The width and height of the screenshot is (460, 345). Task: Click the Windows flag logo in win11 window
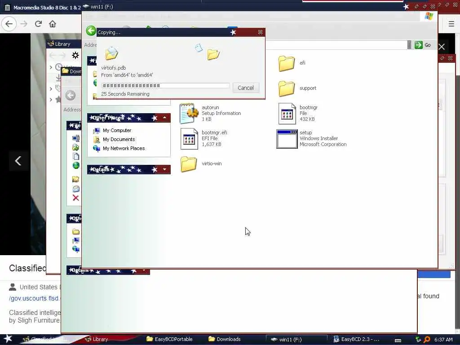tap(429, 16)
